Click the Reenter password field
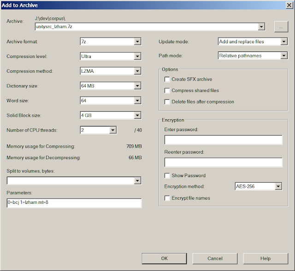Image resolution: width=295 pixels, height=271 pixels. tap(223, 162)
